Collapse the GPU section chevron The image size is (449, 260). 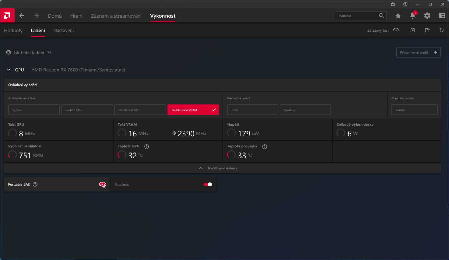coord(9,70)
